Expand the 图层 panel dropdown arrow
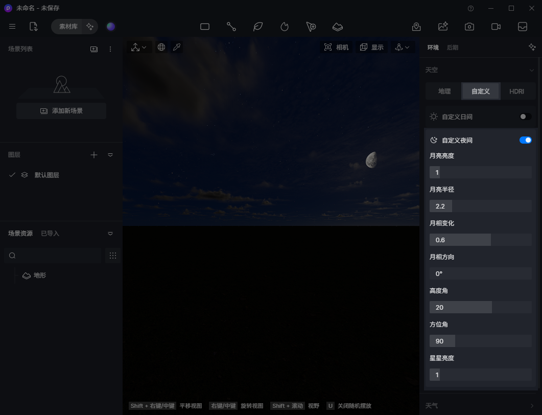 (110, 155)
